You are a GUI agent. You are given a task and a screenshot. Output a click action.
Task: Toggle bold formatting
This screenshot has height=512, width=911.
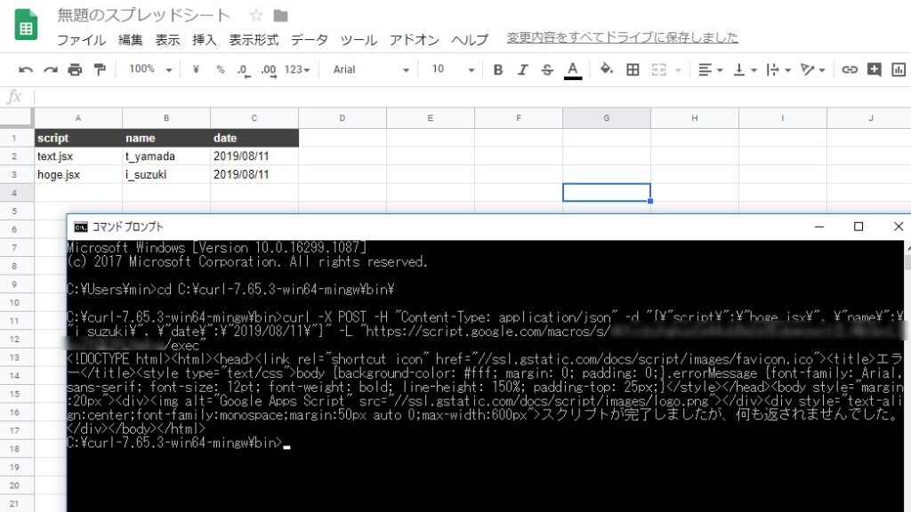pos(498,69)
